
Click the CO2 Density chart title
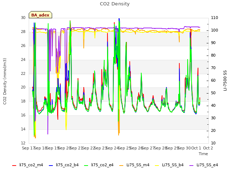115,4
